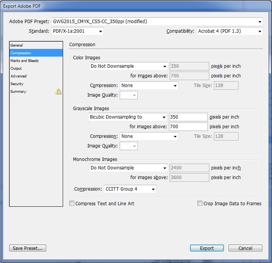Open Monochrome Images downsampling dropdown
272x263 pixels.
click(x=128, y=168)
